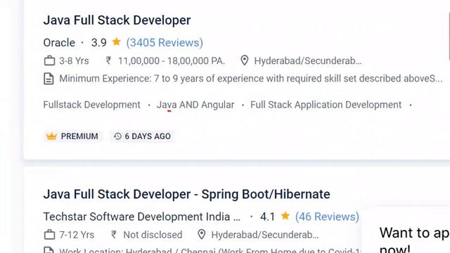Click the briefcase icon beside 7-12 Yrs
Image resolution: width=450 pixels, height=253 pixels.
[x=49, y=235]
